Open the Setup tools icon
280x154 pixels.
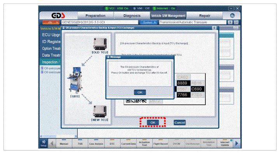click(44, 143)
